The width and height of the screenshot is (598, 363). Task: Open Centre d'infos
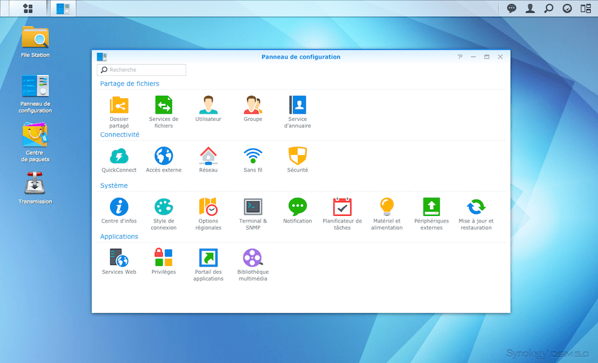(119, 211)
